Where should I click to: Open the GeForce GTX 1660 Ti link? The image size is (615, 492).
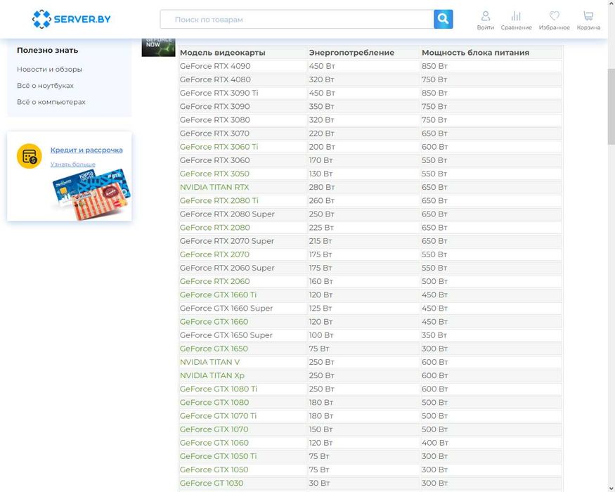click(x=218, y=294)
